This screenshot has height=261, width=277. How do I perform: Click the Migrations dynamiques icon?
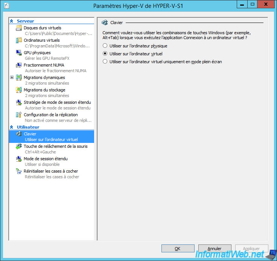click(x=19, y=77)
